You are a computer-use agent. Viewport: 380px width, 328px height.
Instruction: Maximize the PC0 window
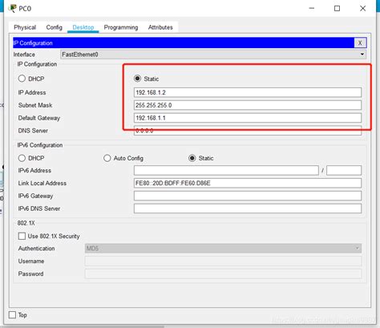tap(337, 9)
